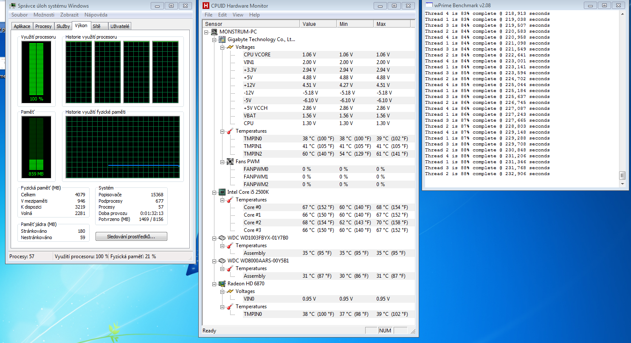Viewport: 631px width, 343px height.
Task: Collapse the Fans PWM node
Action: [x=222, y=162]
